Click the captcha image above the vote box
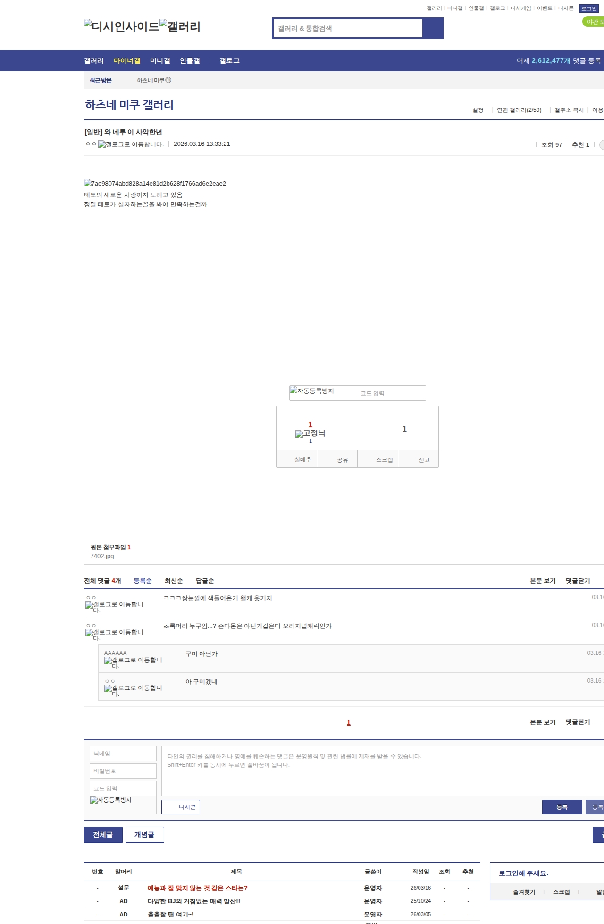Image resolution: width=604 pixels, height=924 pixels. point(312,391)
